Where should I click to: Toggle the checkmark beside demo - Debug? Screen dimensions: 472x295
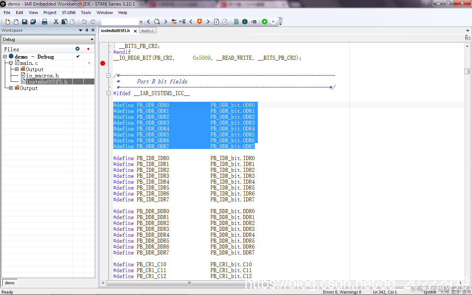(78, 56)
